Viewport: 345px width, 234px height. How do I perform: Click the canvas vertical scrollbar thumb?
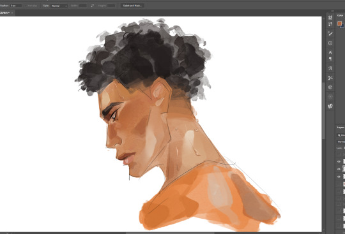click(323, 110)
